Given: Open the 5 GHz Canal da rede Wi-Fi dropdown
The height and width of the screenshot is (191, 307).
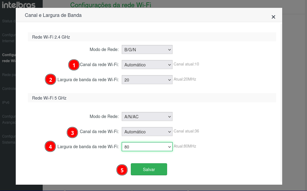Looking at the screenshot, I should (x=147, y=132).
